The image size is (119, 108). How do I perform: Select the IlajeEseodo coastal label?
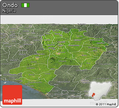[35, 82]
